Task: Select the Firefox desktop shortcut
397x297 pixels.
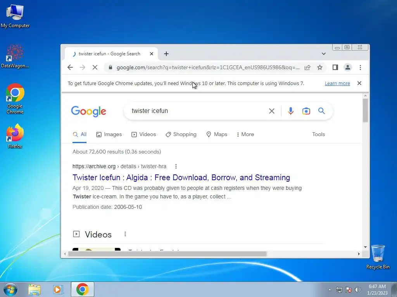Action: click(15, 137)
